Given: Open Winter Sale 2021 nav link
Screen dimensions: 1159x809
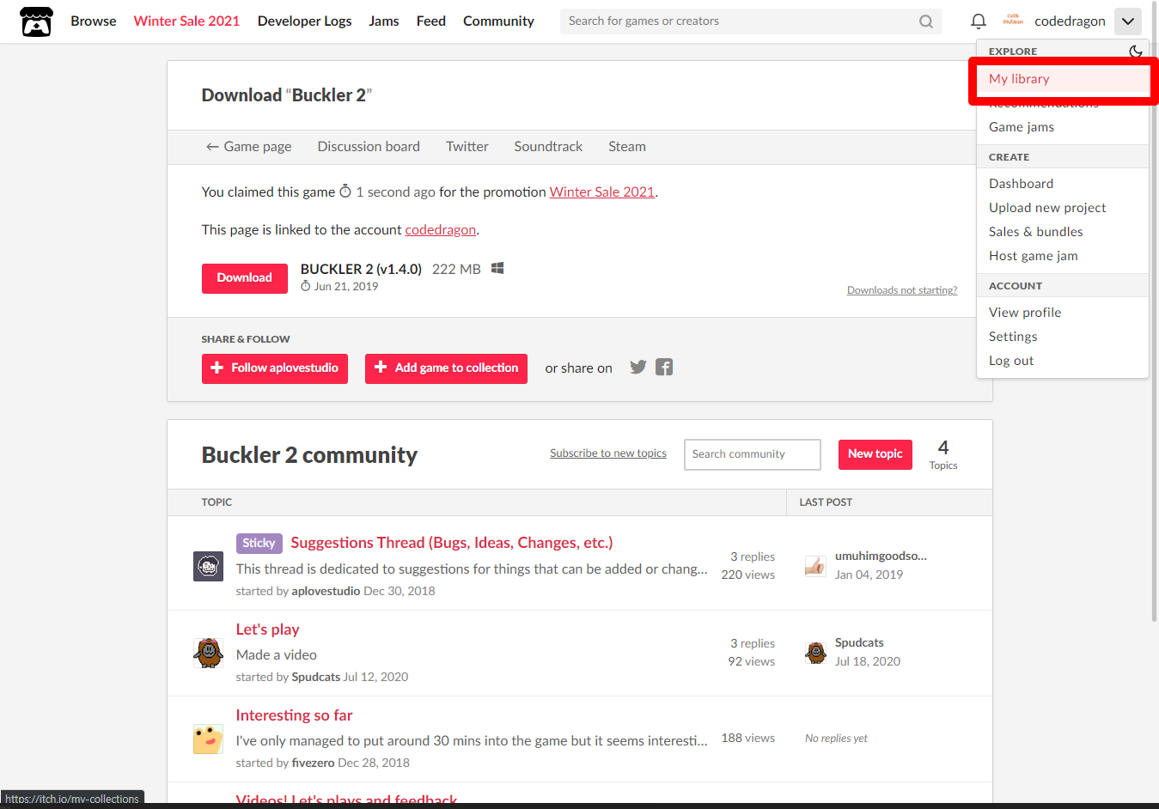Looking at the screenshot, I should coord(186,21).
